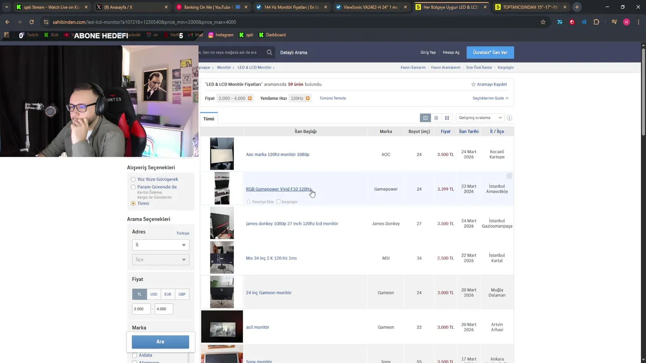Reload the sahibinden page
Screen dimensions: 646x363
pos(31,22)
